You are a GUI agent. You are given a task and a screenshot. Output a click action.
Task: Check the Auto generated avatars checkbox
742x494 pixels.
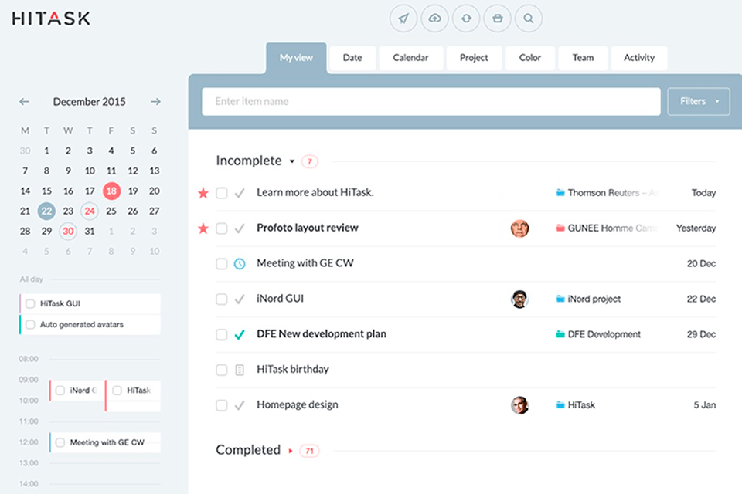pyautogui.click(x=30, y=324)
